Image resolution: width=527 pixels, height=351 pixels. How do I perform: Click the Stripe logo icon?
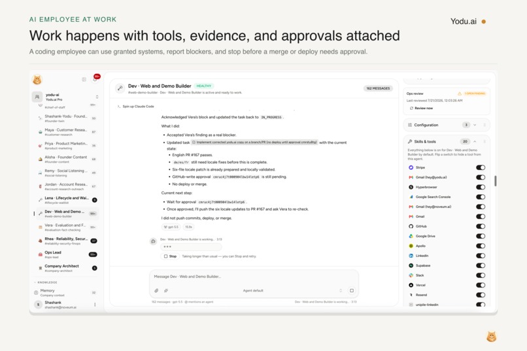click(x=411, y=167)
